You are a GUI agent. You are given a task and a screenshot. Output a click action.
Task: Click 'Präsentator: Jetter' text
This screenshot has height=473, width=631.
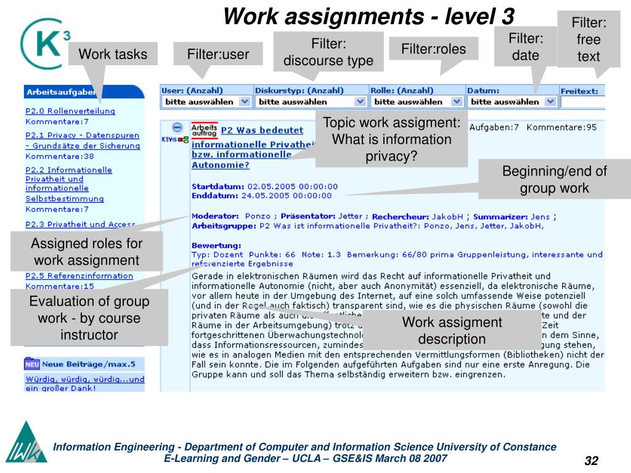(321, 216)
